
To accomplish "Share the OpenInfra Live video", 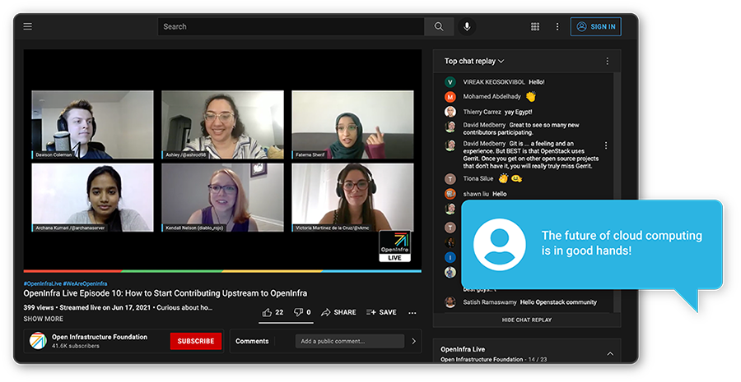I will pos(338,312).
